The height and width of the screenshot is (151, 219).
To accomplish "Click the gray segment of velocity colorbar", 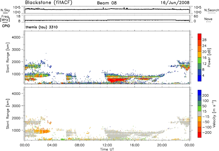I will point(200,114).
